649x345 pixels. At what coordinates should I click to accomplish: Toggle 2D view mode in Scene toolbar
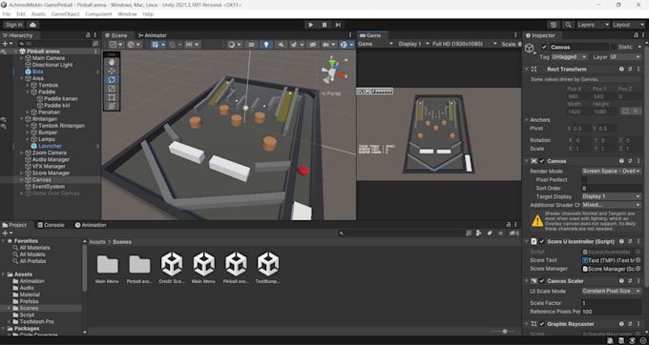click(x=251, y=45)
